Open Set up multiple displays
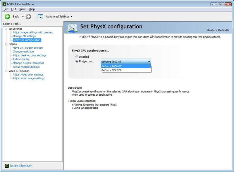The width and height of the screenshot is (234, 172). pos(26,67)
